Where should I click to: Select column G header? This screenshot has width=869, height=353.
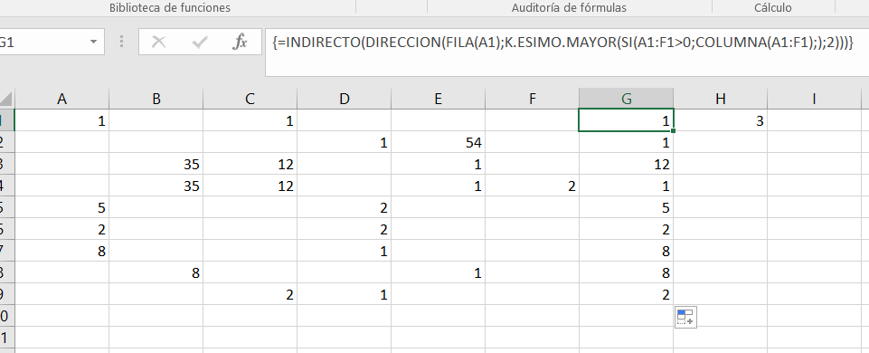(627, 99)
